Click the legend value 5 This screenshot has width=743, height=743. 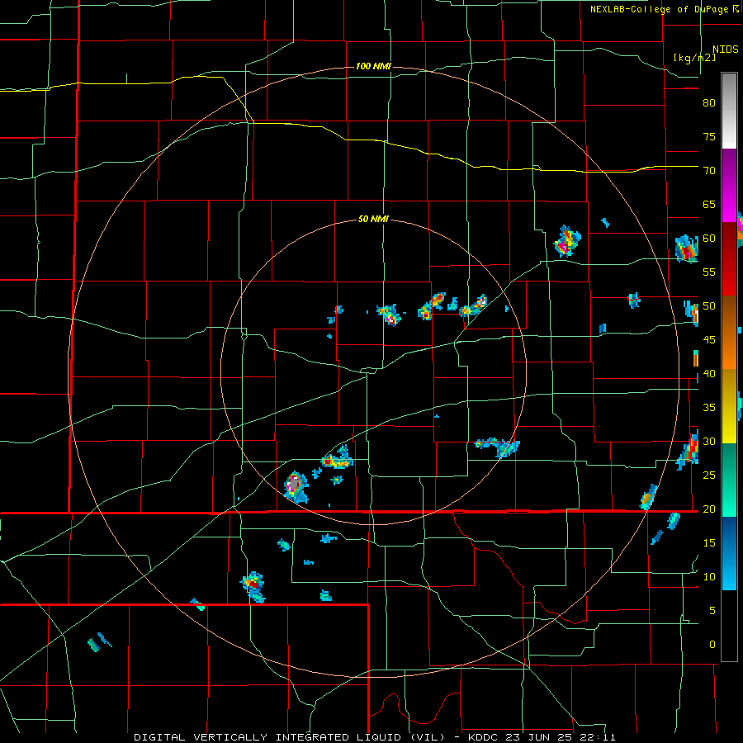coord(712,610)
